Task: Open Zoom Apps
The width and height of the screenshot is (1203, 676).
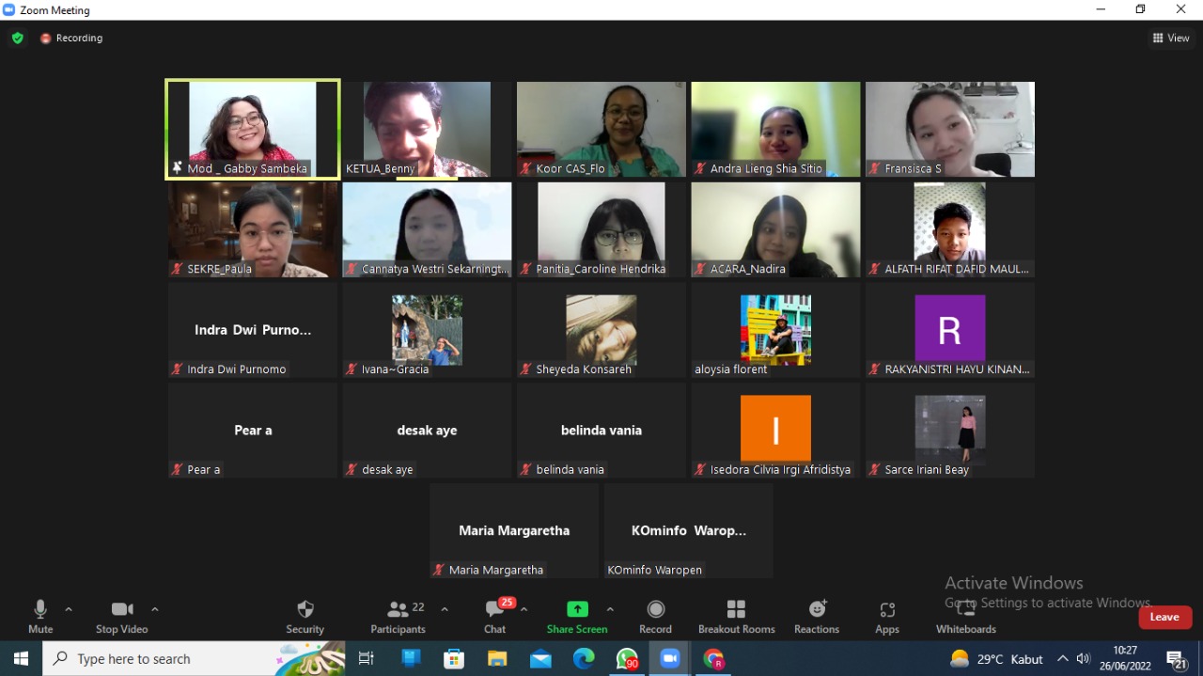Action: coord(887,617)
